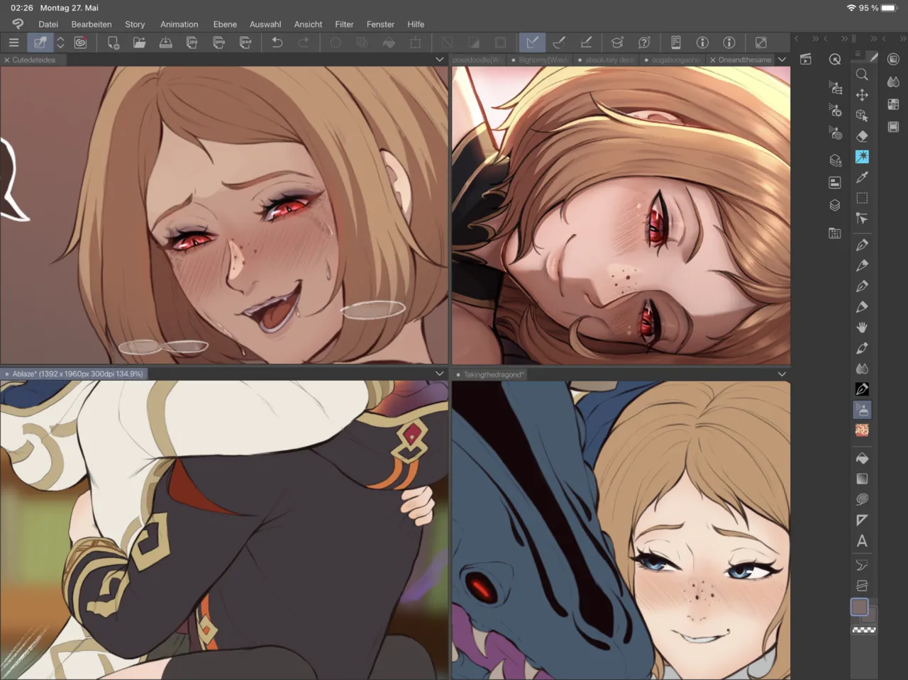This screenshot has width=908, height=680.
Task: Toggle Snap to Ruler in command bar
Action: pos(532,43)
